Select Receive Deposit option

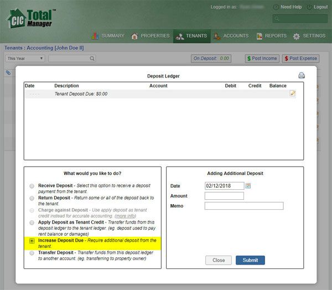[x=32, y=186]
